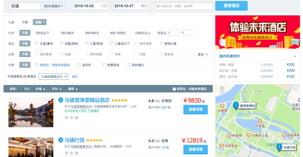Viewport: 303px width, 157px height.
Task: Check the 免费取消 offer filter
Action: 104,65
